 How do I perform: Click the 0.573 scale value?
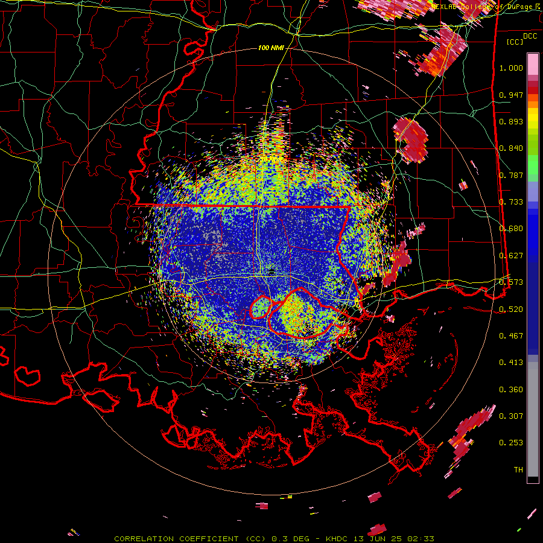[511, 282]
